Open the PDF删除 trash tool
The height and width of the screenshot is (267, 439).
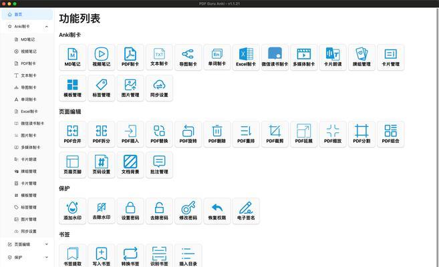pos(217,134)
